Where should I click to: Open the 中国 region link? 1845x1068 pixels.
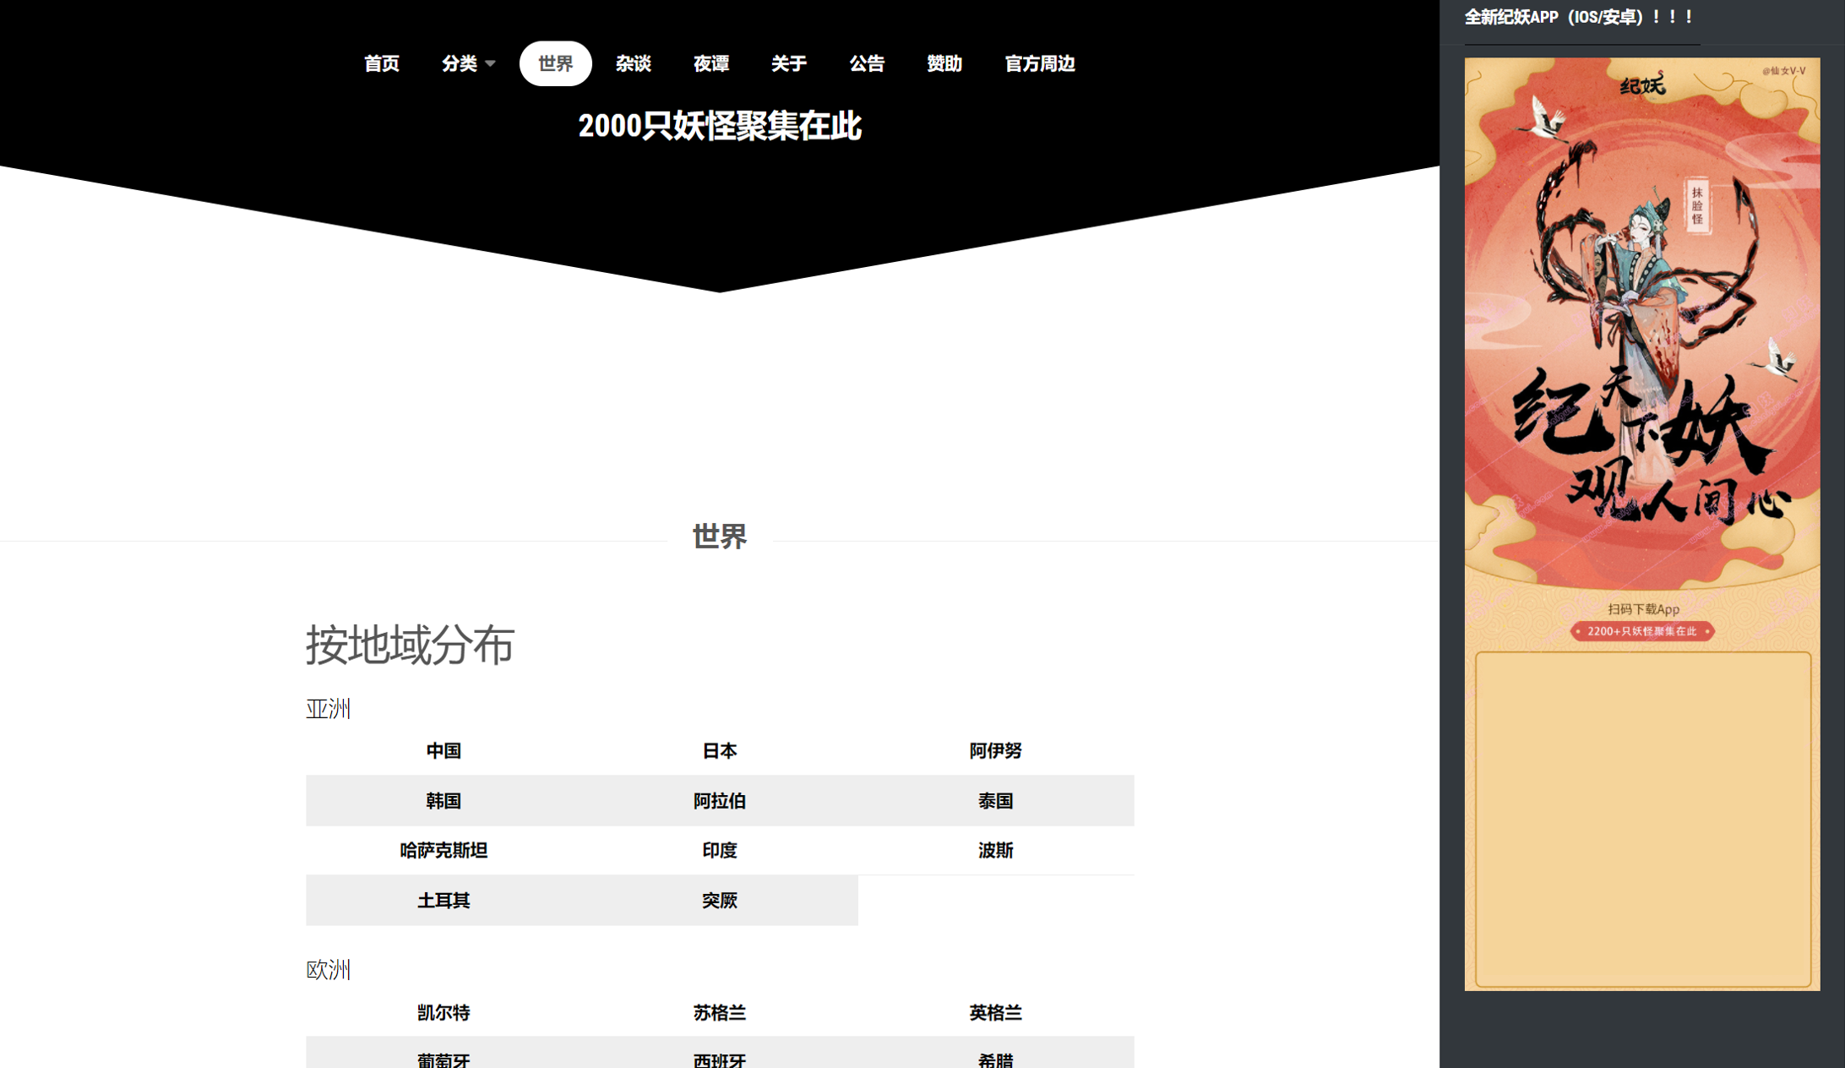444,750
